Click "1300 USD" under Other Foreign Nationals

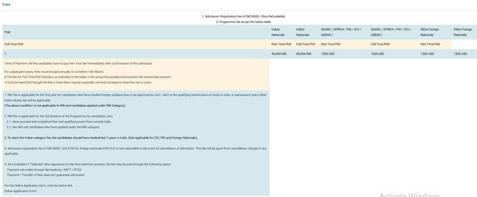[427, 54]
